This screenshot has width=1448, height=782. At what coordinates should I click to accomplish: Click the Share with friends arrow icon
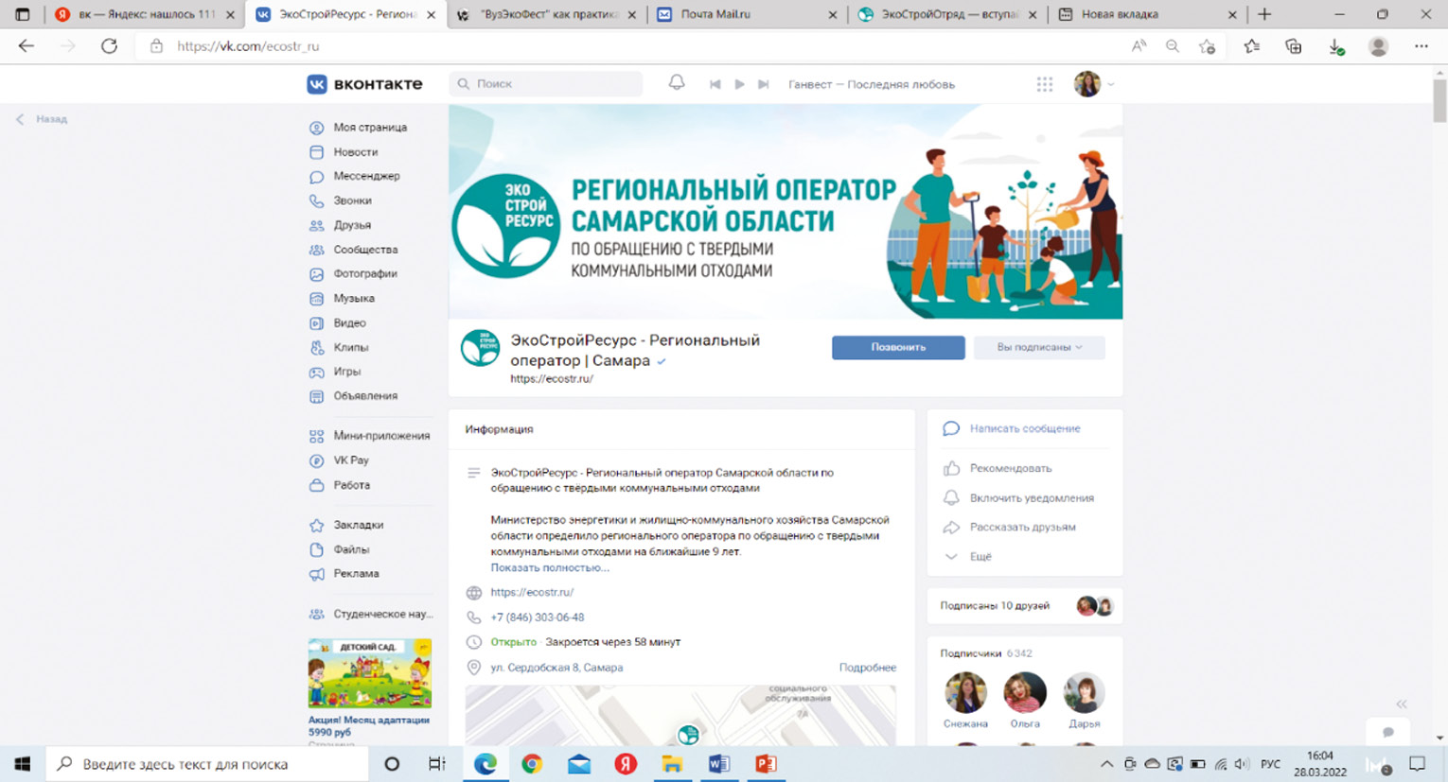pyautogui.click(x=951, y=528)
